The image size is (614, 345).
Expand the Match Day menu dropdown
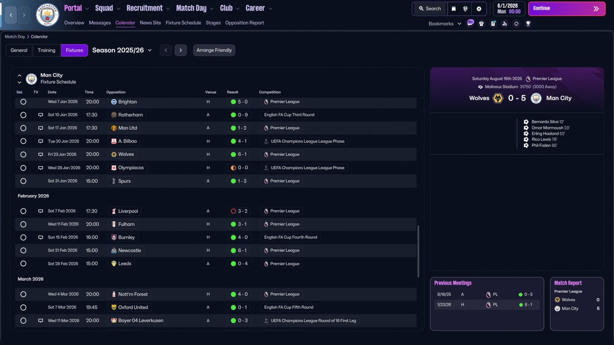(x=212, y=9)
